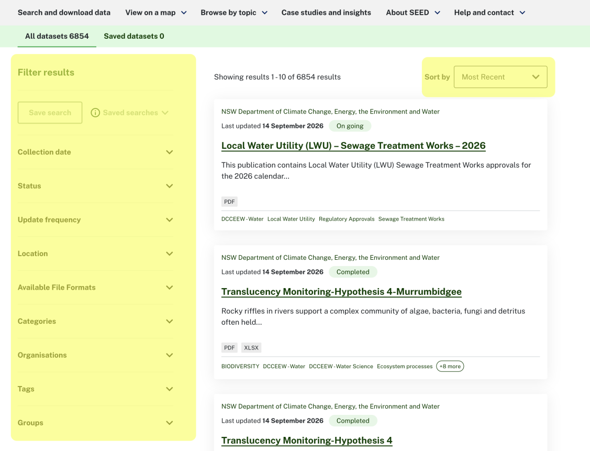Screen dimensions: 590x451
Task: Go to Case studies and insights
Action: coord(326,13)
